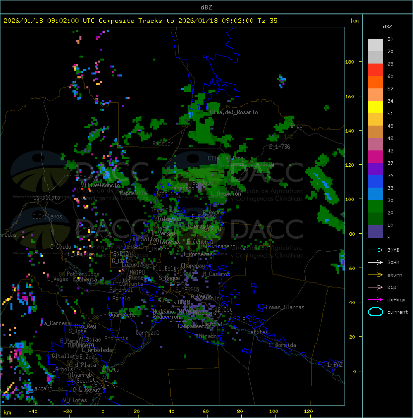
Task: Click the 'dBZ' title at window top
Action: (x=206, y=7)
